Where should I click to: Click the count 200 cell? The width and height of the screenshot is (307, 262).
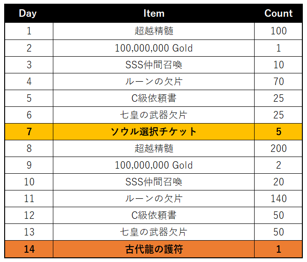pos(278,148)
